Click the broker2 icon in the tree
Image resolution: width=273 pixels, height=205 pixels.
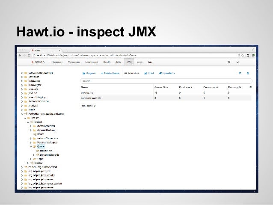point(32,163)
